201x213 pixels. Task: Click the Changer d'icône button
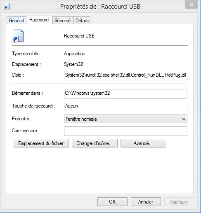click(95, 143)
